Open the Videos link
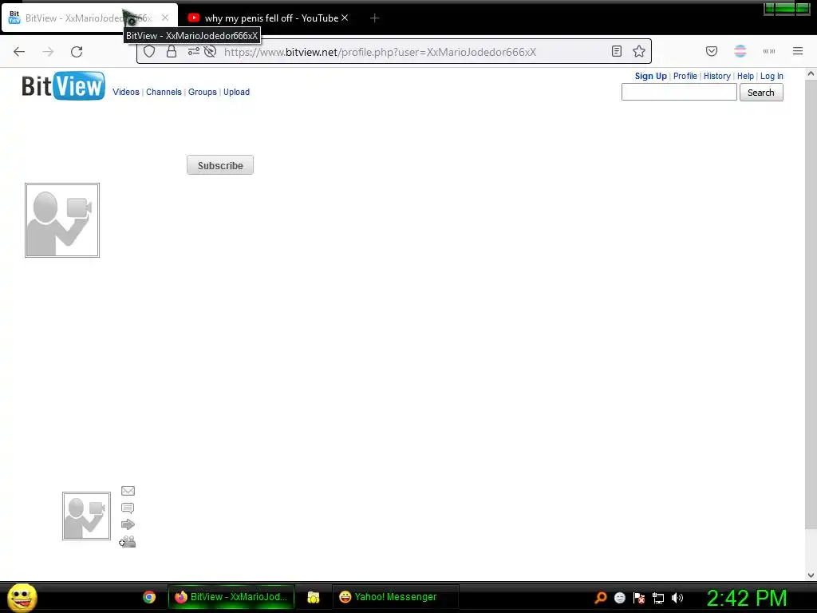Viewport: 817px width, 613px height. (126, 92)
